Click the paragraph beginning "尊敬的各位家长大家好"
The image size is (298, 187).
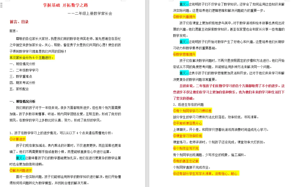(65, 45)
